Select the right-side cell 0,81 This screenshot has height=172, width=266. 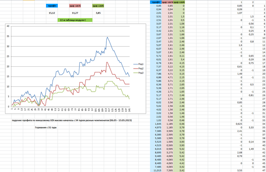(x=249, y=95)
